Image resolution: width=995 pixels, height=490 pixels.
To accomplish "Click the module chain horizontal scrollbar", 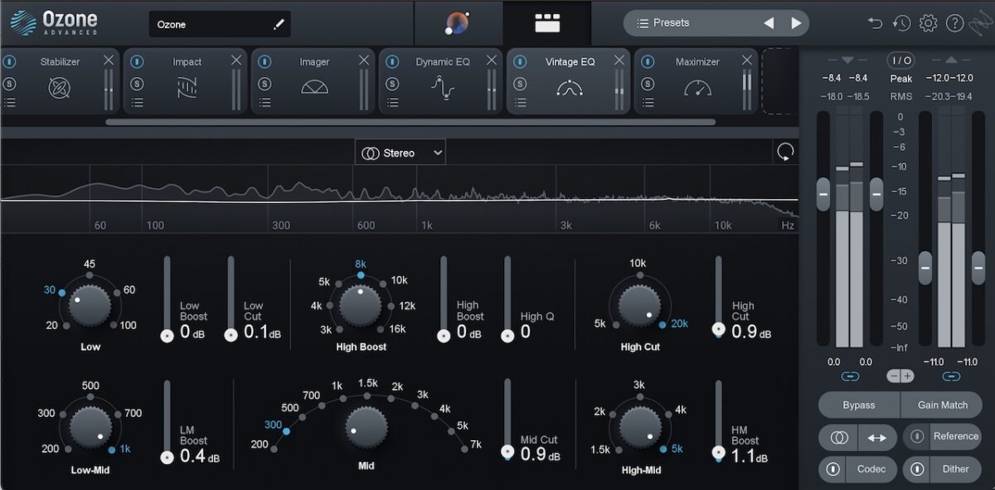I will 410,122.
